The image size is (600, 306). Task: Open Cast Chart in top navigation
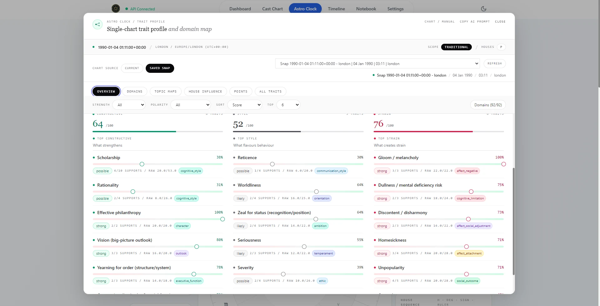point(272,9)
